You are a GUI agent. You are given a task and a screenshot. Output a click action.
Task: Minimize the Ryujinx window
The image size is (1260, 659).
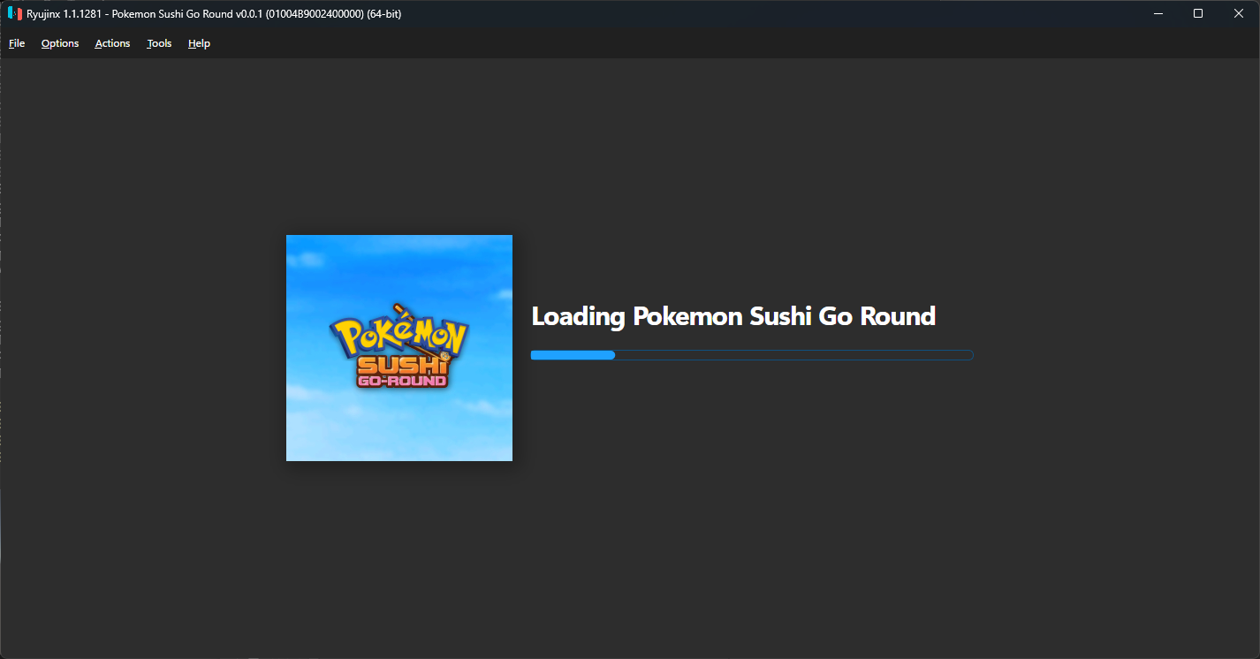1158,13
